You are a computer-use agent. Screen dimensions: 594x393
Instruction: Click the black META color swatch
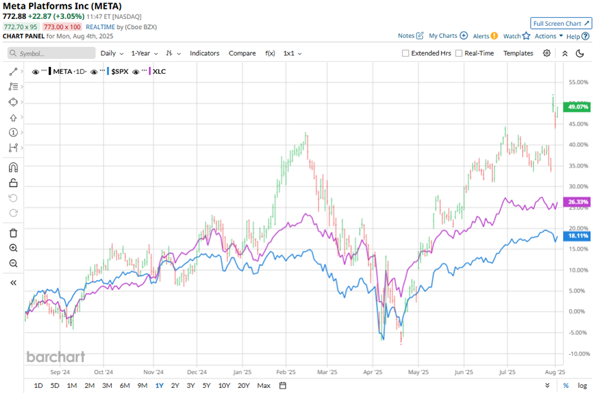pos(50,71)
